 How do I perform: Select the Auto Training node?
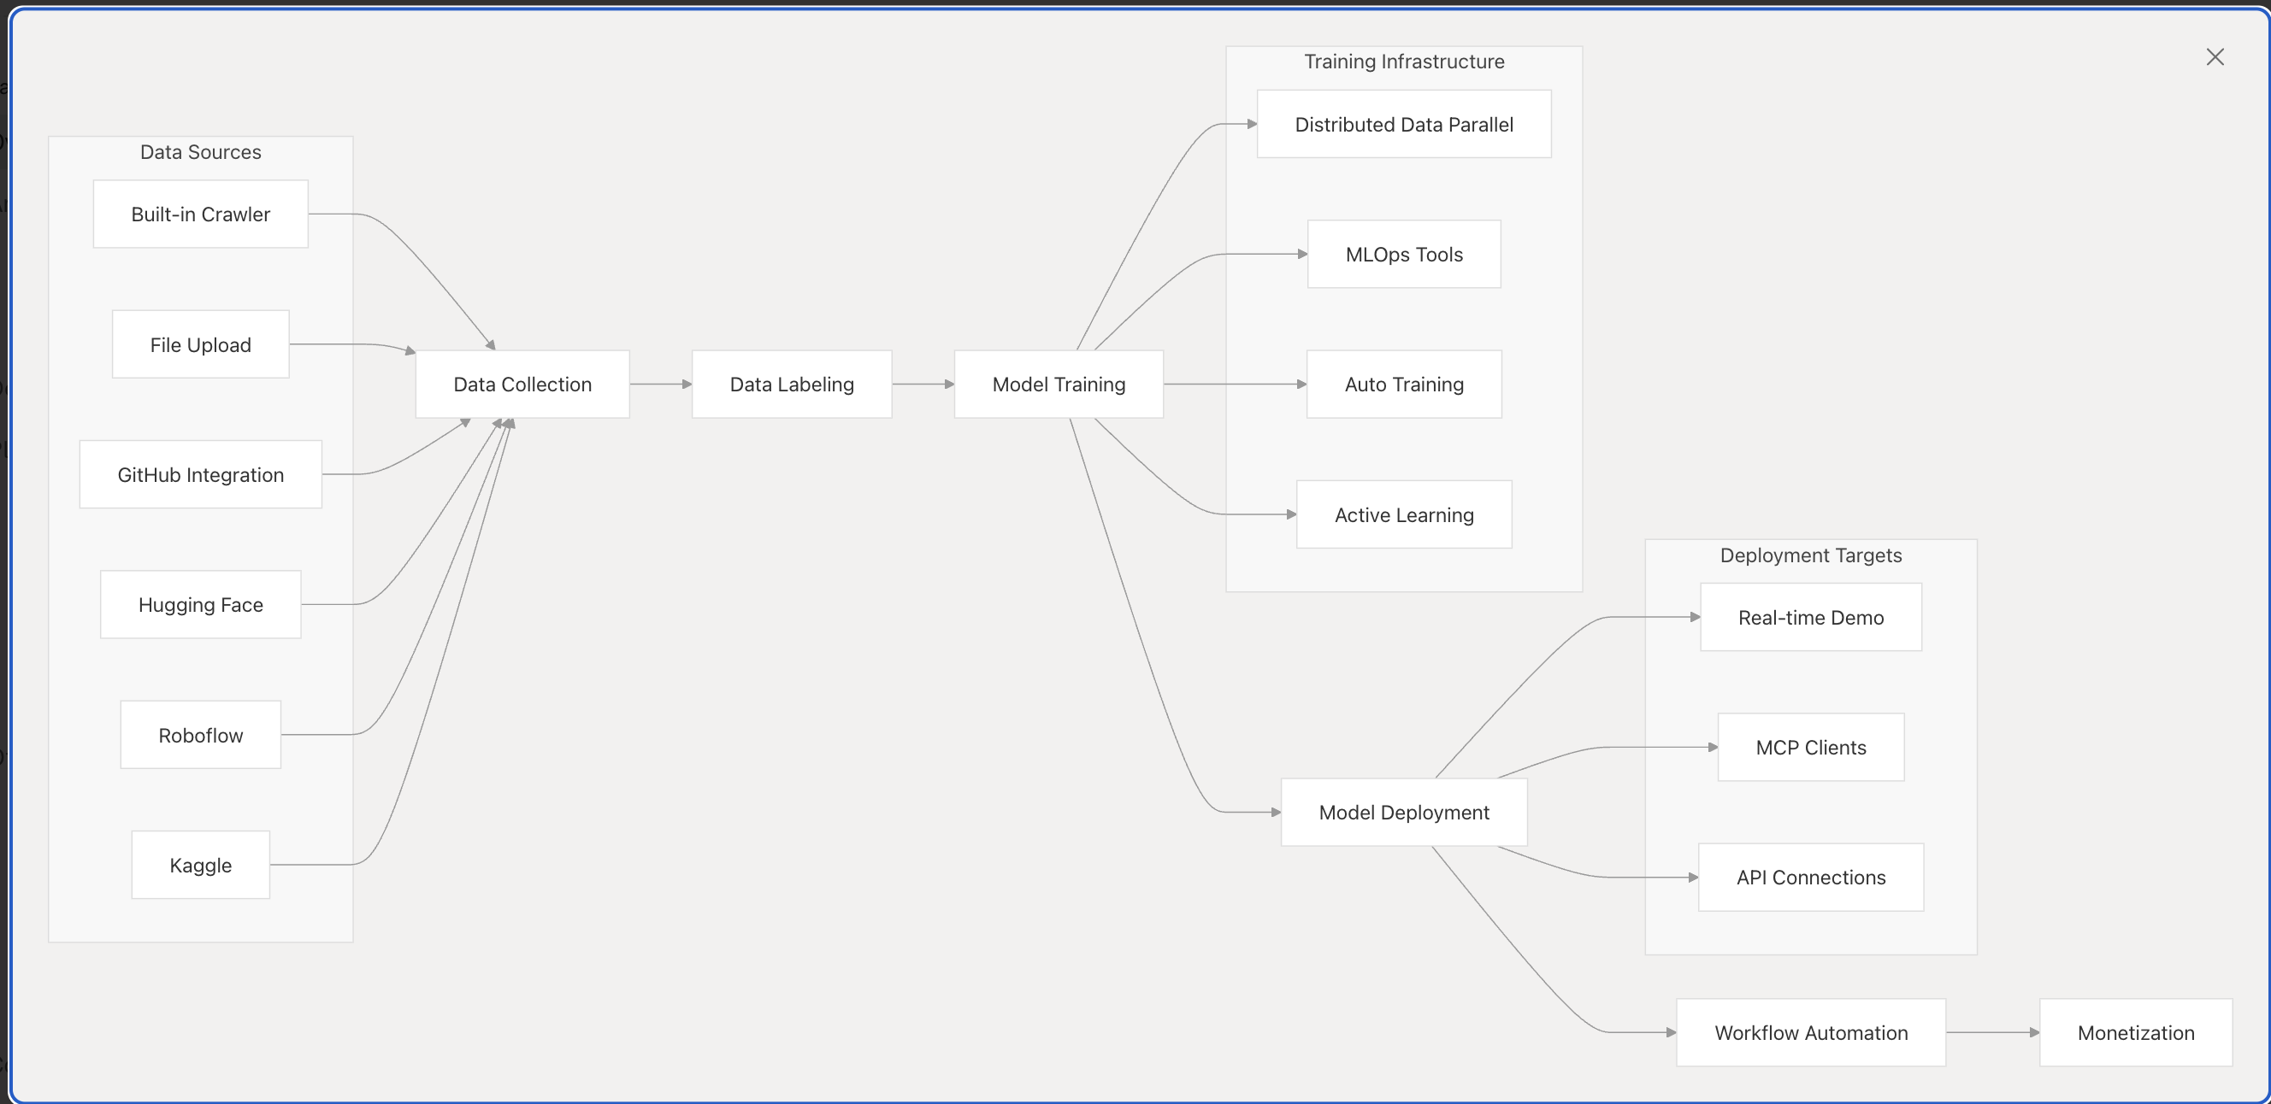click(x=1403, y=385)
